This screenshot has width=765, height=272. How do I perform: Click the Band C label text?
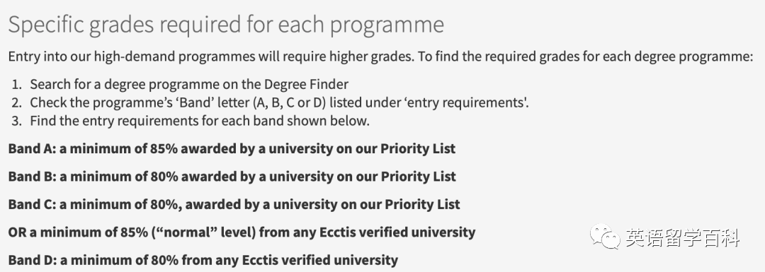pyautogui.click(x=31, y=204)
